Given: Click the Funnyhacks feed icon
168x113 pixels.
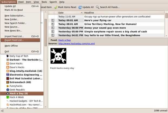Looking at the screenshot, I should pos(8,86).
